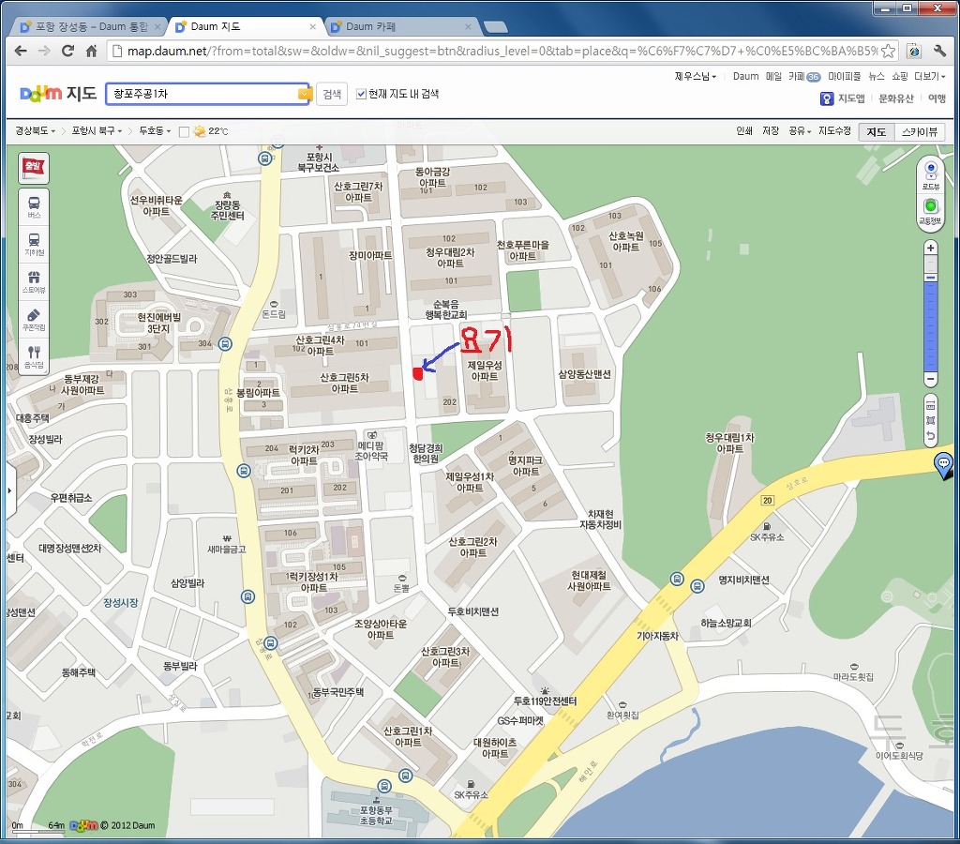
Task: Open 마이피플 link
Action: (x=845, y=77)
